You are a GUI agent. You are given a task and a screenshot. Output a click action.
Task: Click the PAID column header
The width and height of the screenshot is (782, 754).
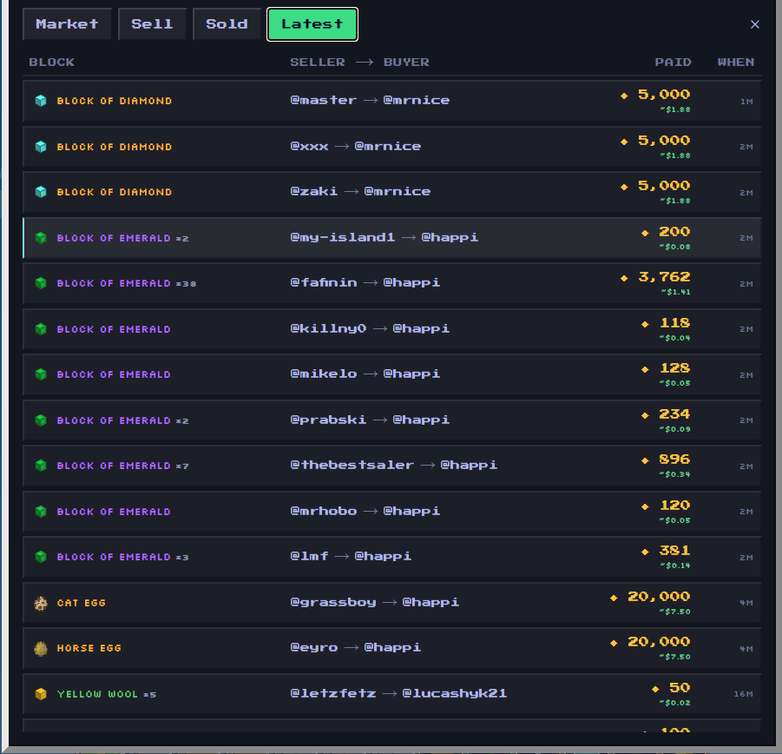pyautogui.click(x=674, y=63)
